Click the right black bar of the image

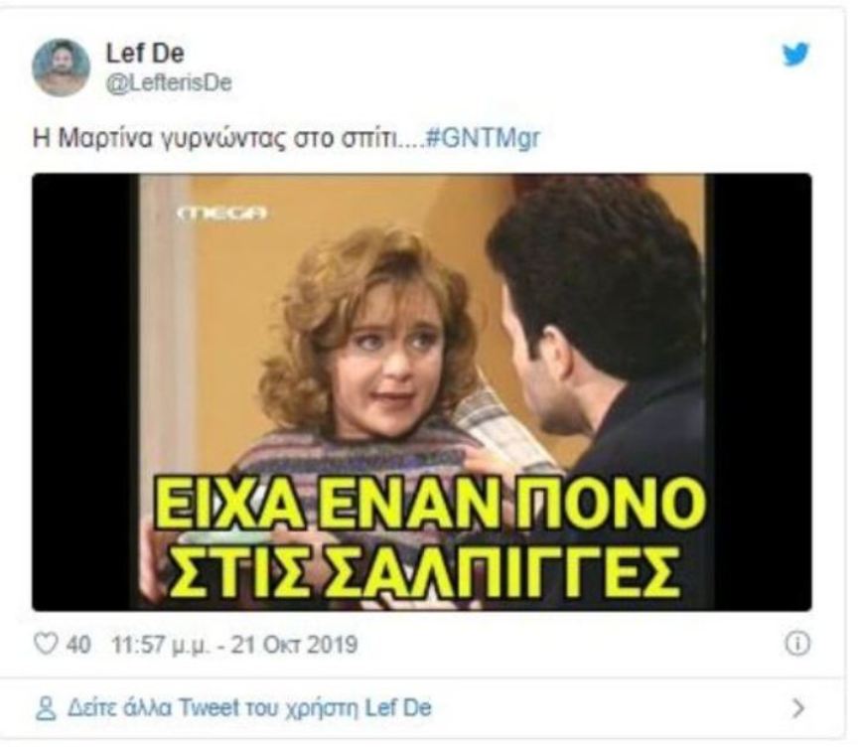[x=759, y=392]
